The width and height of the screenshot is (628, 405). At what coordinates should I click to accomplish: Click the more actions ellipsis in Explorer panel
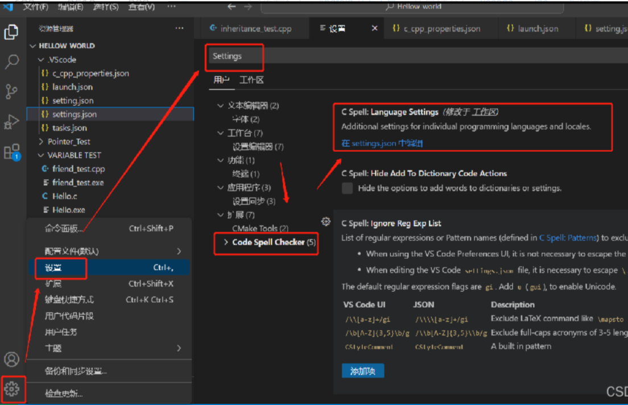tap(180, 28)
